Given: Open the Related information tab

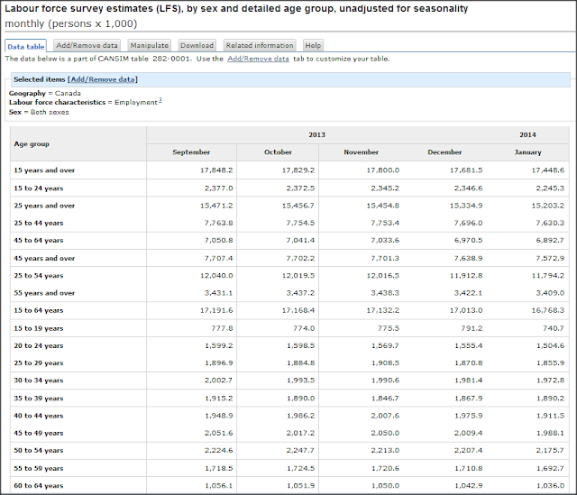Looking at the screenshot, I should click(260, 45).
